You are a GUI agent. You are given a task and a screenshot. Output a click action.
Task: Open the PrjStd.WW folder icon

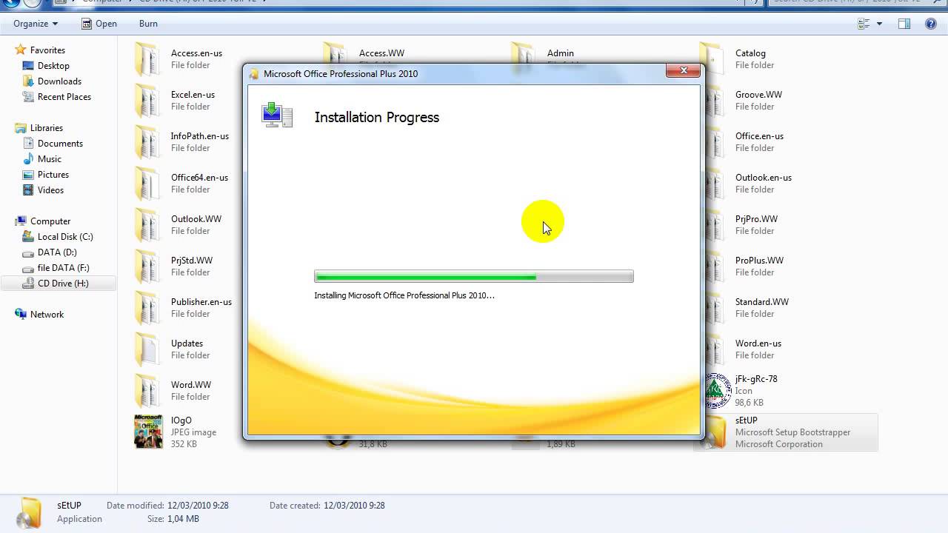pyautogui.click(x=147, y=266)
